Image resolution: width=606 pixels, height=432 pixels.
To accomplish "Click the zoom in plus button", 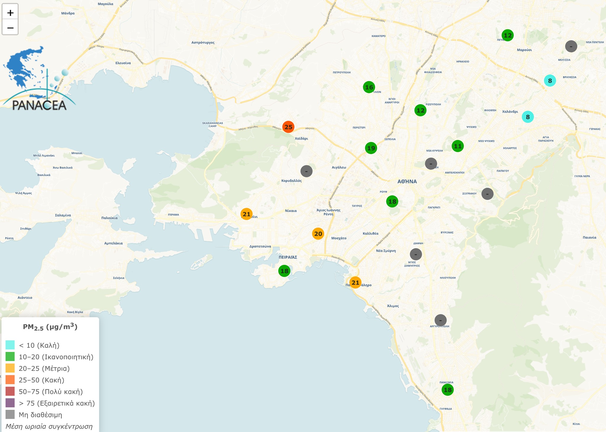I will [x=10, y=13].
